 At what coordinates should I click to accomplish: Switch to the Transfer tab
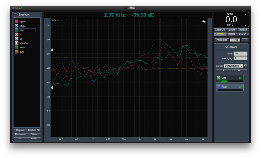[x=232, y=29]
